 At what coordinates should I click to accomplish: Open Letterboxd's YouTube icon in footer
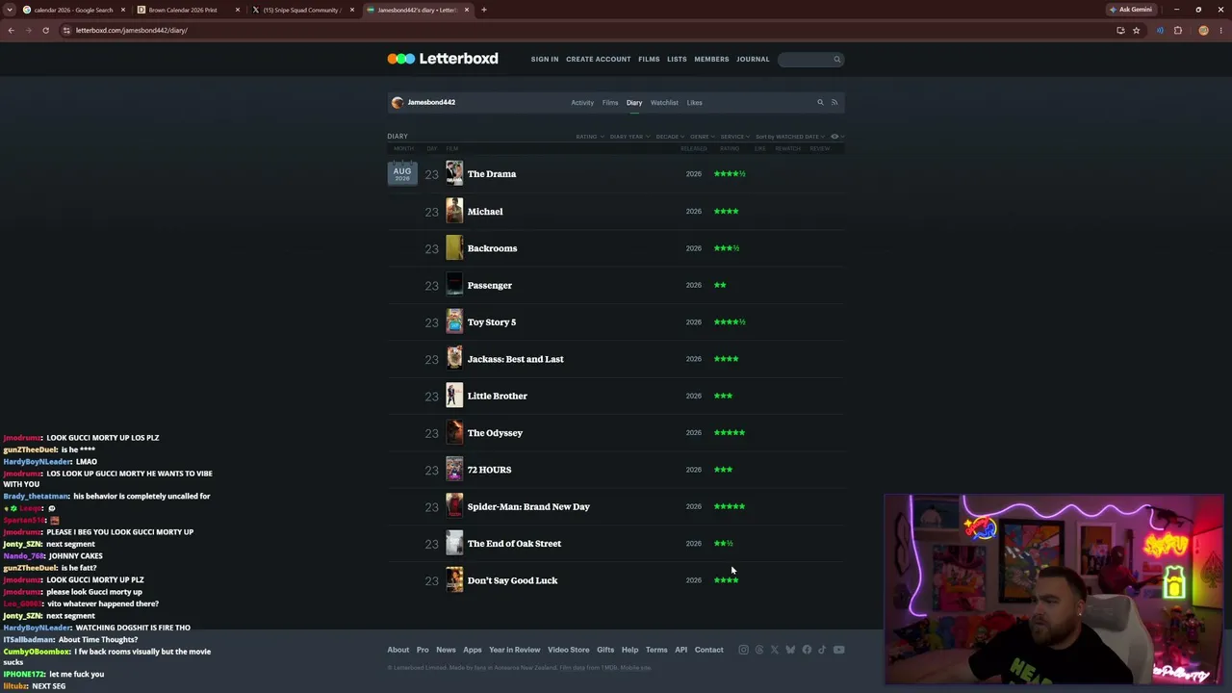click(839, 650)
